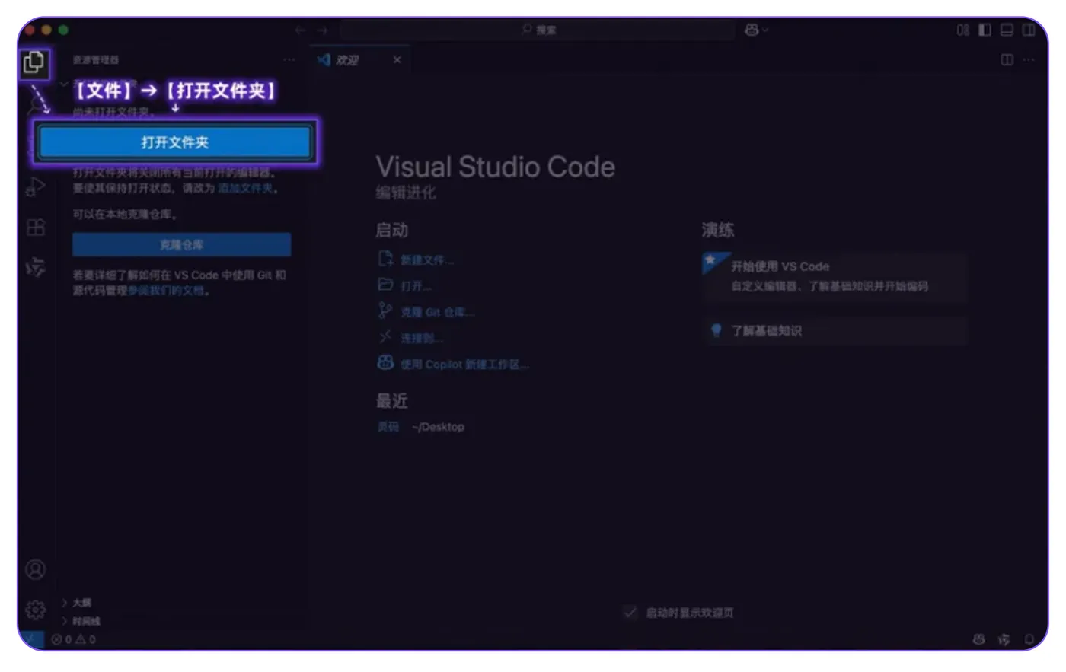This screenshot has width=1066, height=672.
Task: Open the 了解基础知识 walkthrough
Action: pyautogui.click(x=835, y=330)
